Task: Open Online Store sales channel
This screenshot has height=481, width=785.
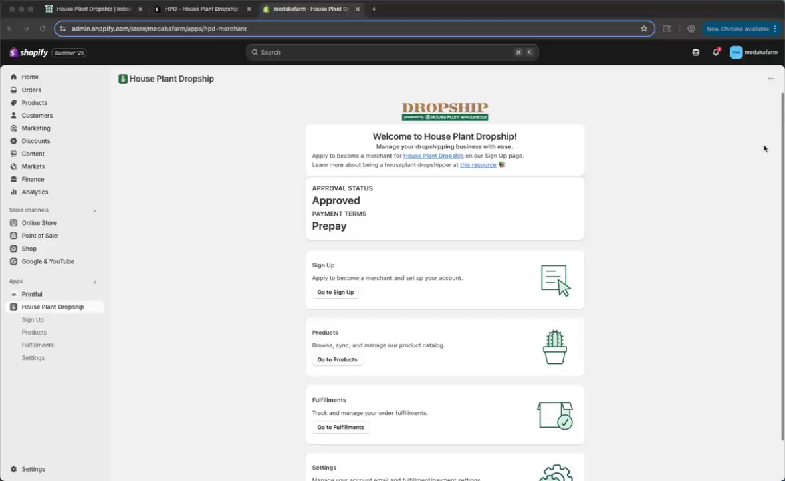Action: click(x=39, y=223)
